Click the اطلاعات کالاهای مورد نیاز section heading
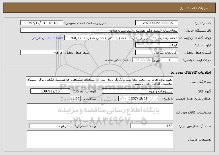219x155 pixels. click(x=190, y=72)
